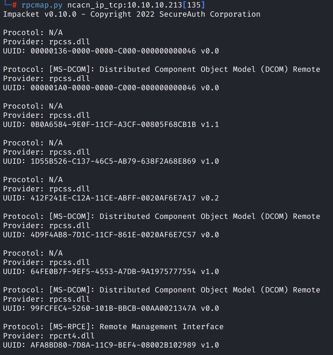Viewport: 333px width, 355px height.
Task: Click the port number 135 in brackets
Action: point(194,5)
